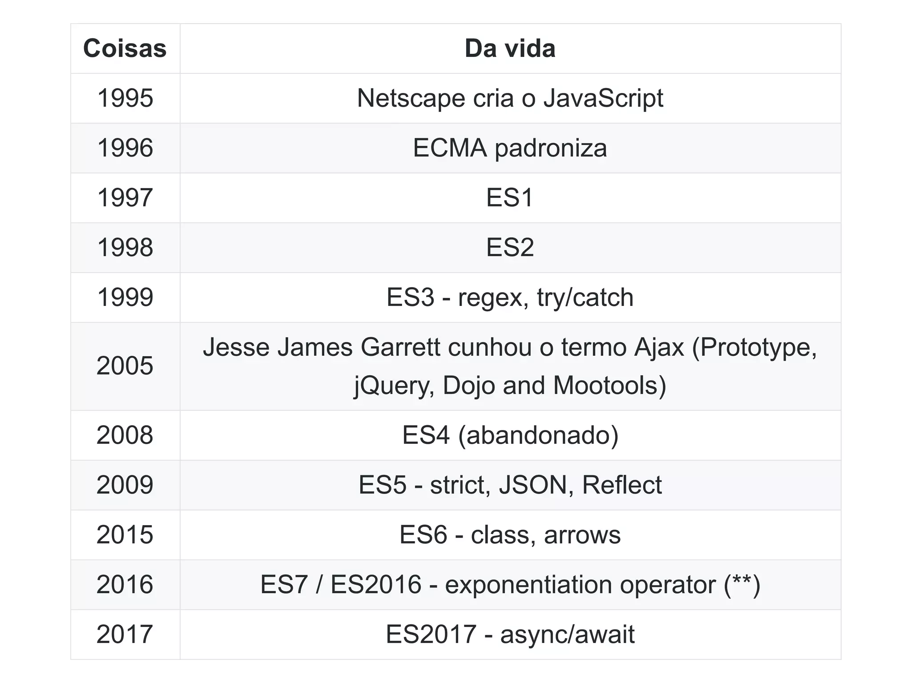Click the ES1 cell
This screenshot has width=911, height=683.
click(510, 198)
